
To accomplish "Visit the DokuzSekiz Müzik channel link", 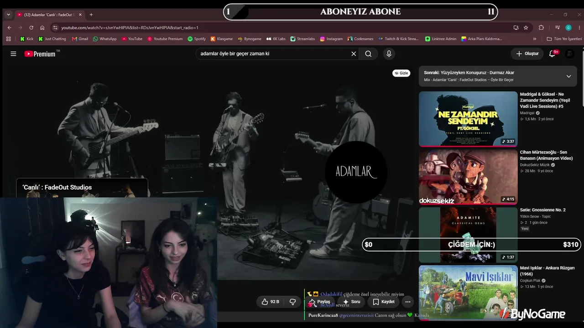I will 535,165.
